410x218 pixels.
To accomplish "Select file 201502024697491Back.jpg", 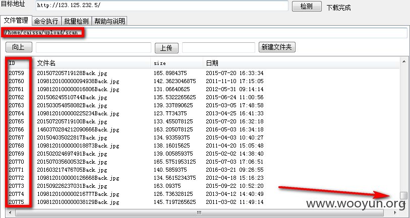I will click(72, 154).
